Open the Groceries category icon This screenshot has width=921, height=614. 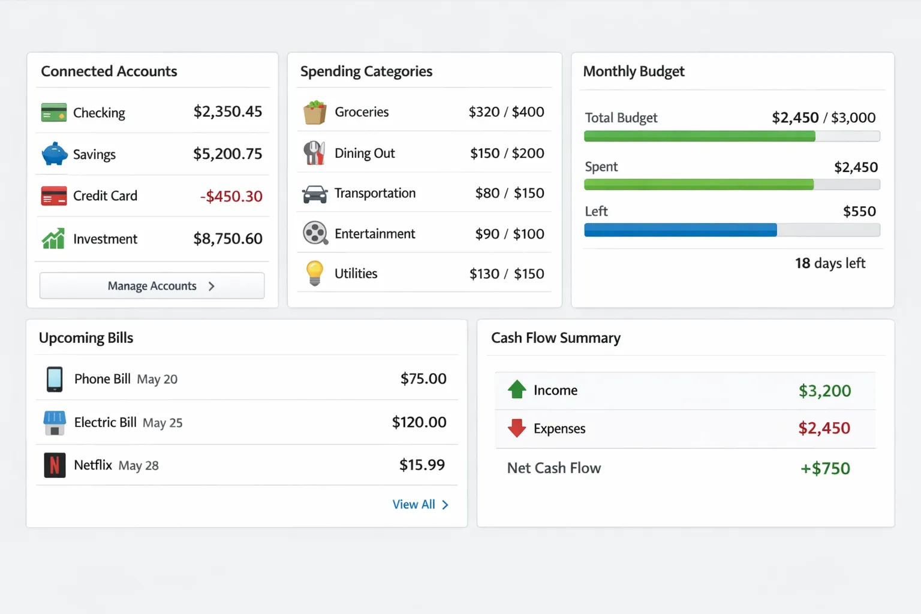pyautogui.click(x=314, y=112)
